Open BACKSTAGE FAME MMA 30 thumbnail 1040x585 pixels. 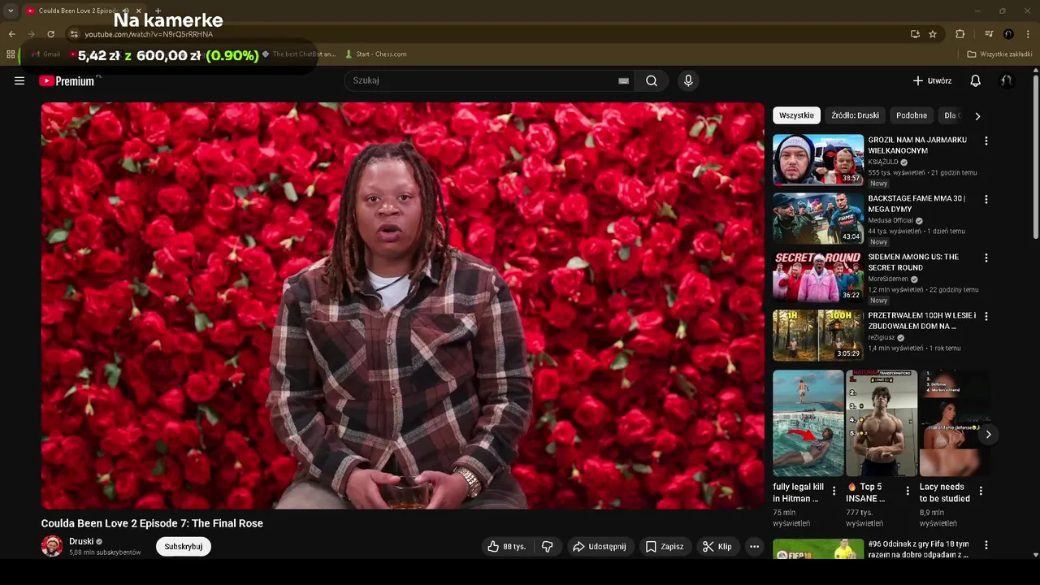(818, 219)
